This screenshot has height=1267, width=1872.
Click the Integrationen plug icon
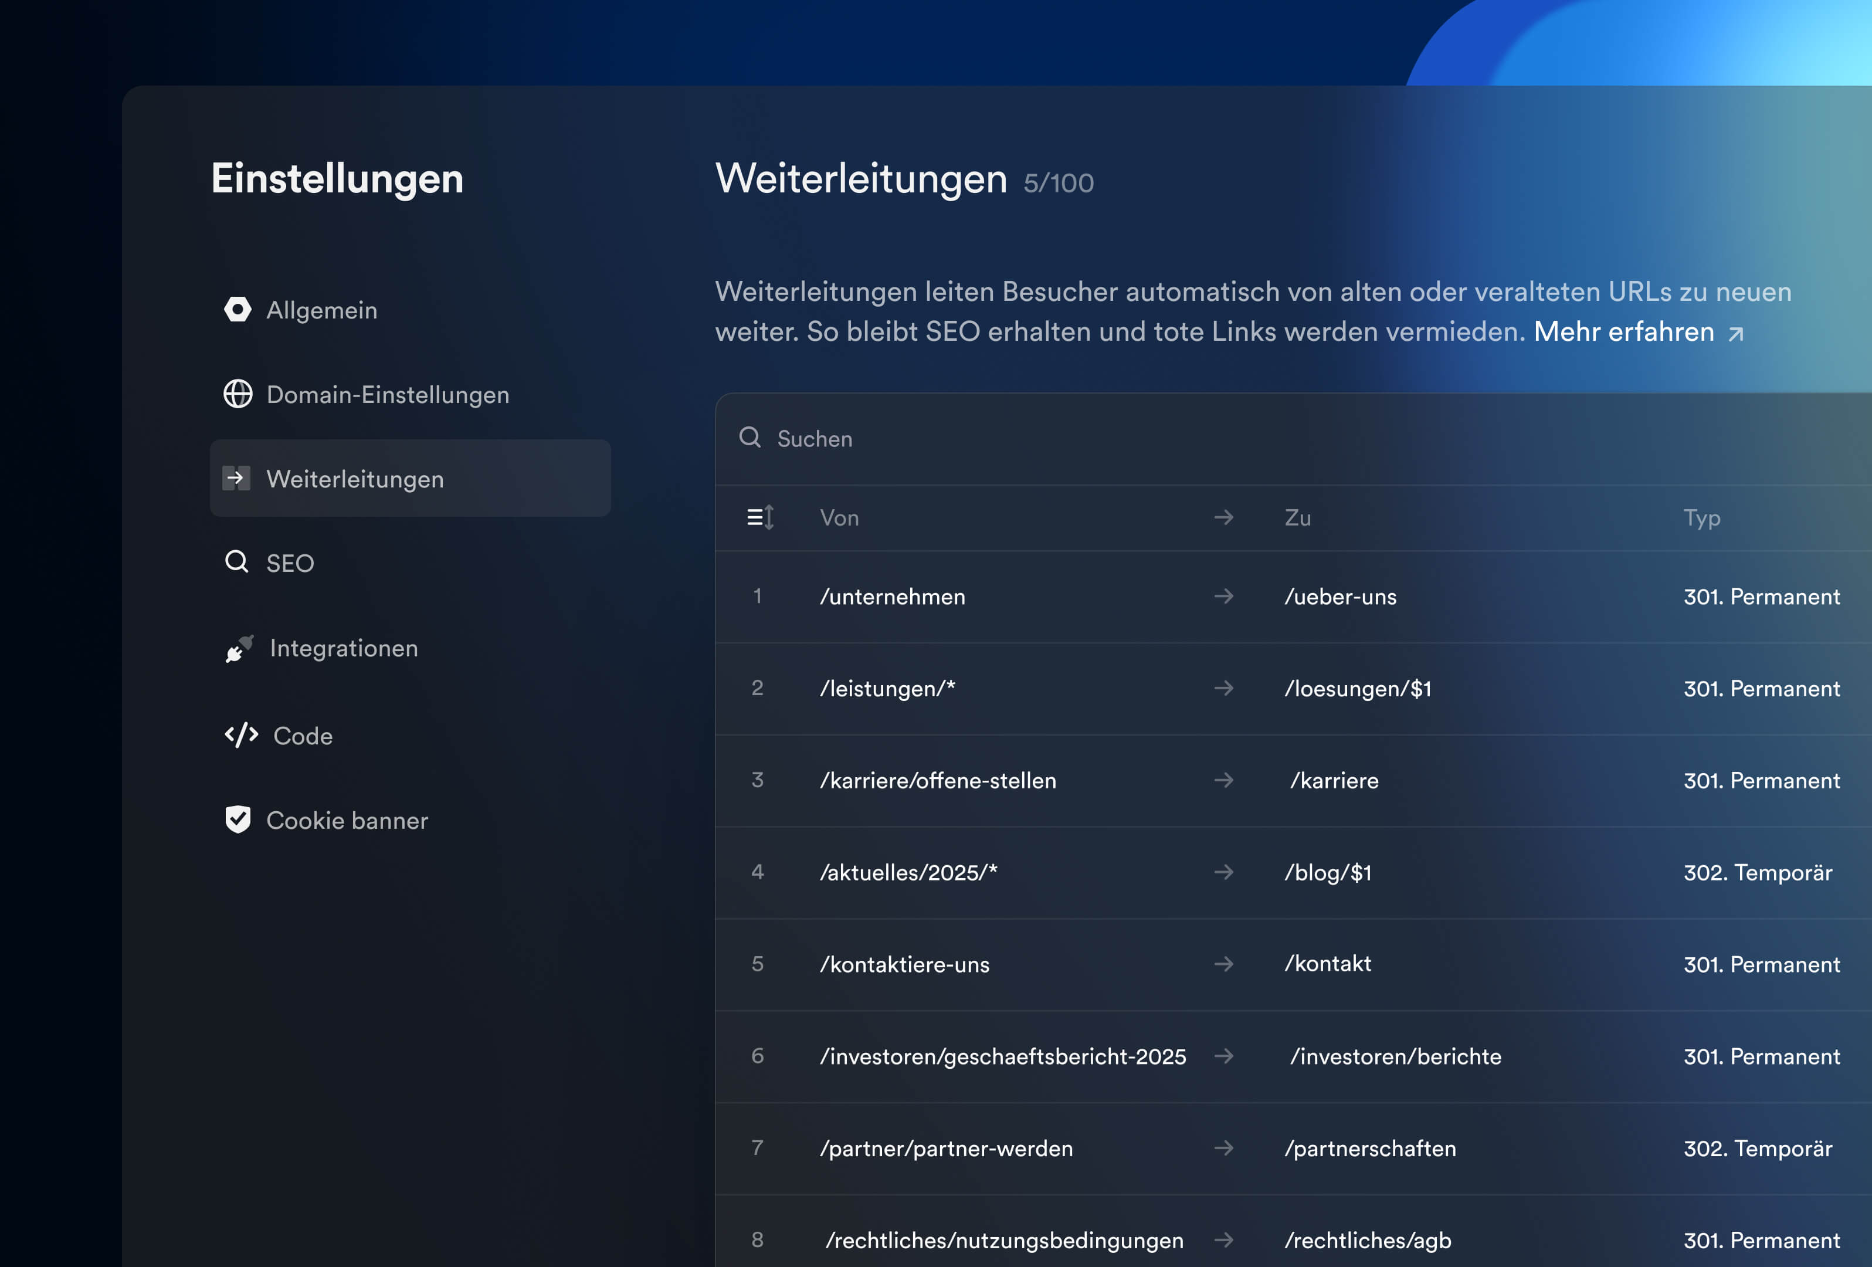pyautogui.click(x=239, y=648)
